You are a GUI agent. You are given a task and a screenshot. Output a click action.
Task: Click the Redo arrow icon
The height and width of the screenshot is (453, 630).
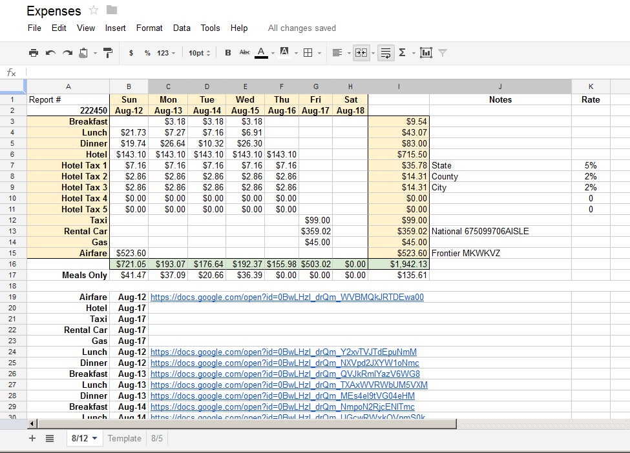click(x=67, y=53)
